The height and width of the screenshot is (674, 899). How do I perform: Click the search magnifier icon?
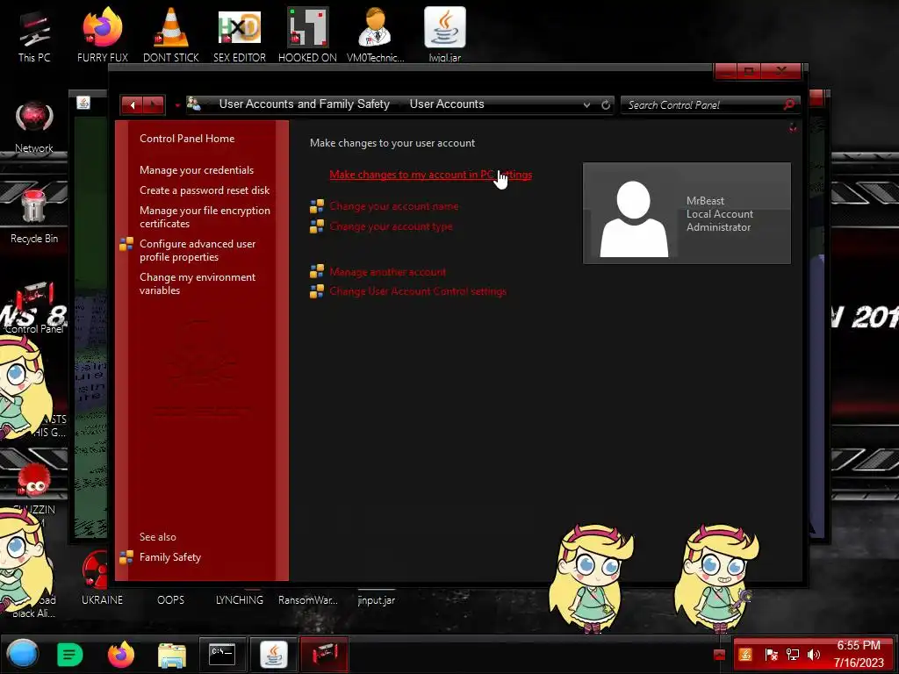click(789, 104)
